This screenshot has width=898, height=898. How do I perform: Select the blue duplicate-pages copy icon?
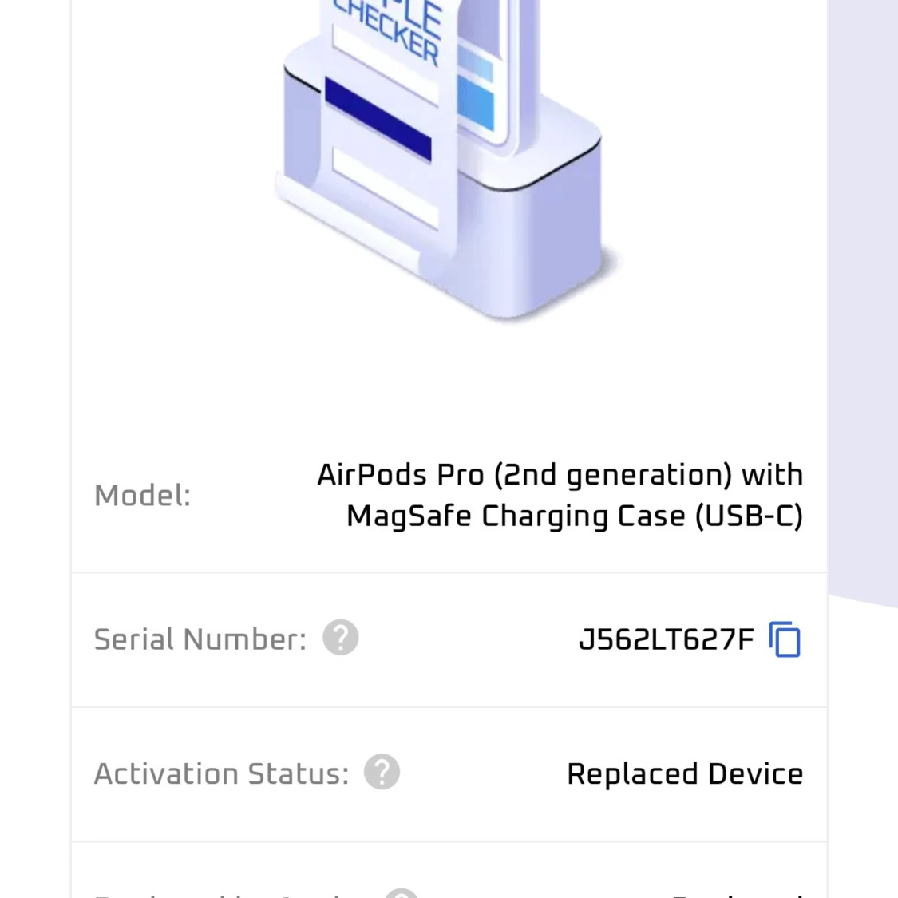click(784, 639)
